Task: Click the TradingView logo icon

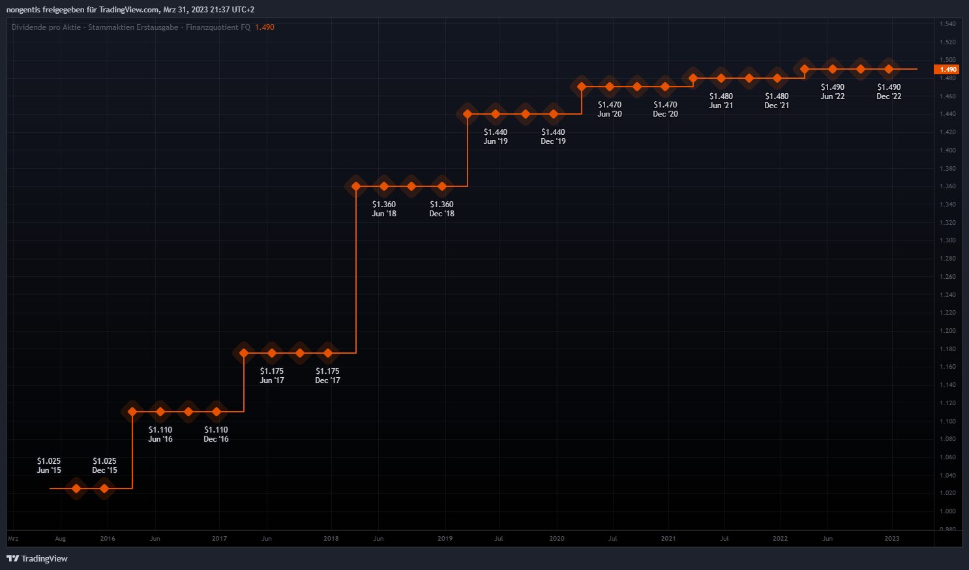Action: 12,558
